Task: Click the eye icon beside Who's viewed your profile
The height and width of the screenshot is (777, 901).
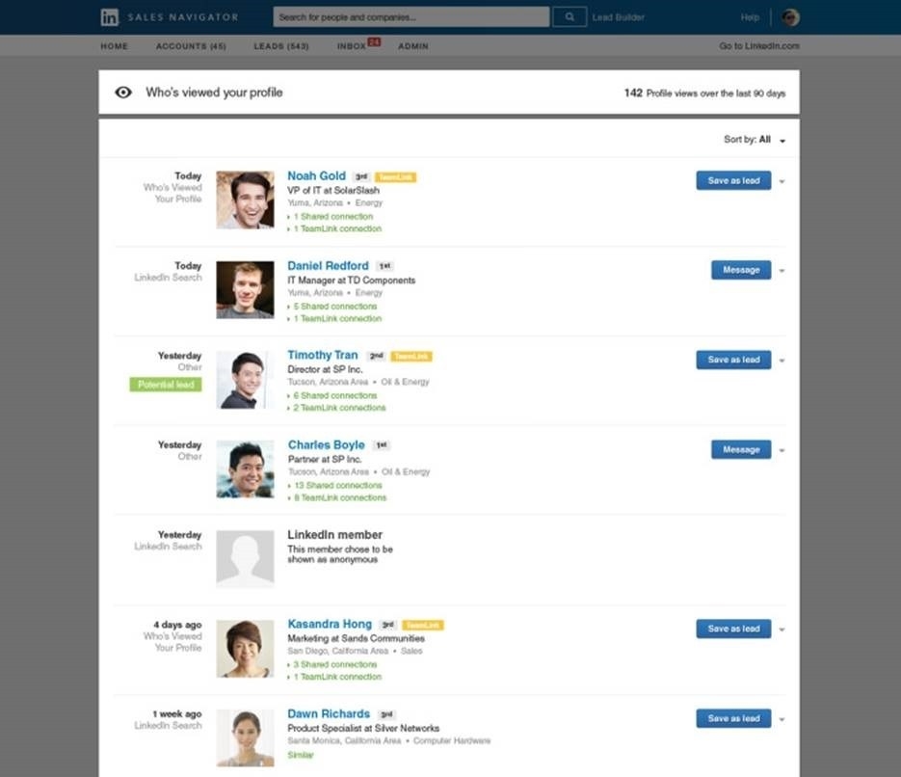Action: tap(123, 92)
